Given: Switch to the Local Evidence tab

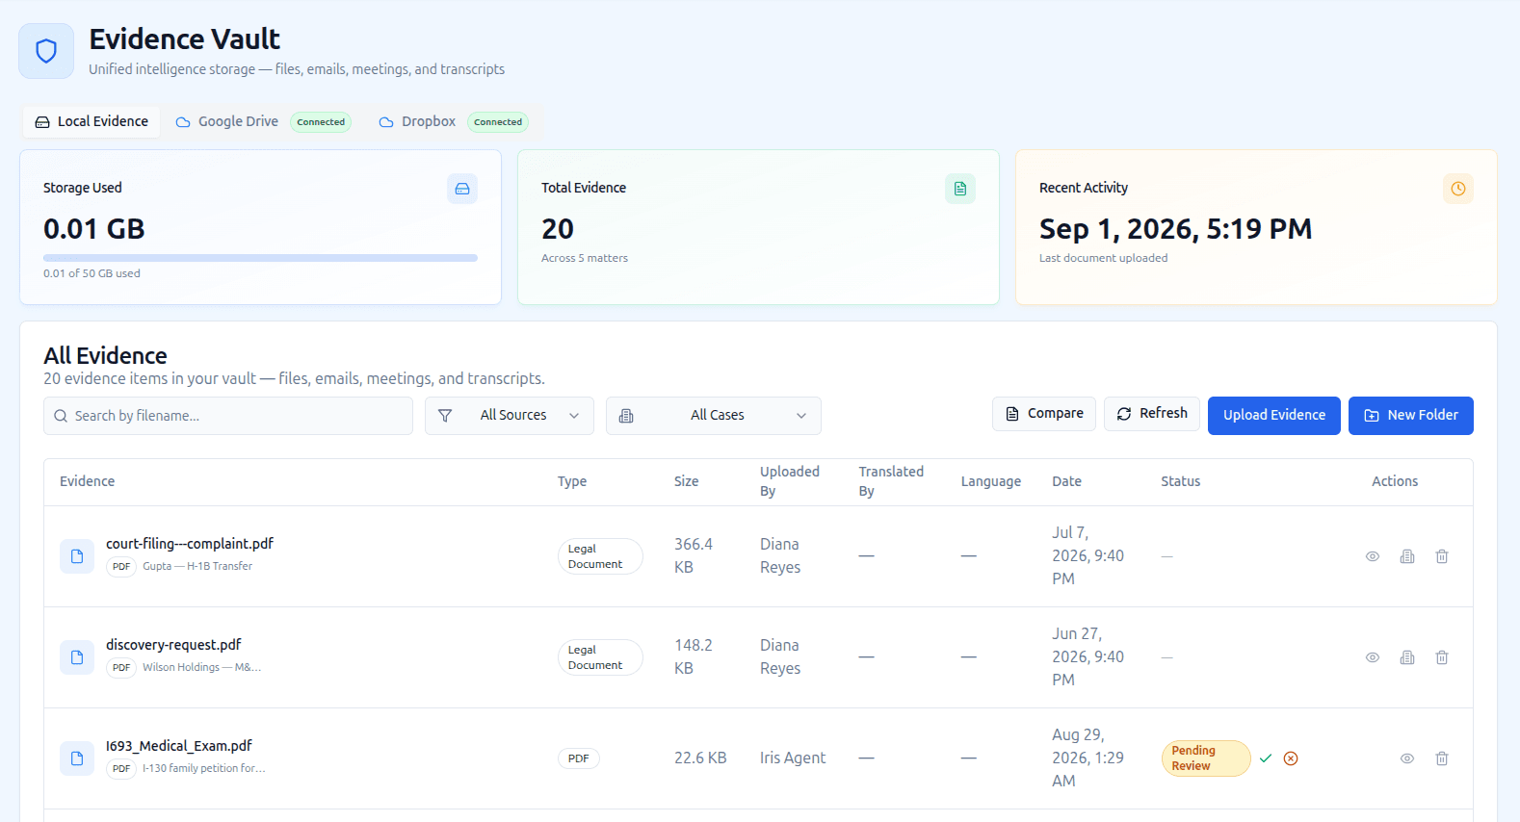Looking at the screenshot, I should (x=92, y=122).
